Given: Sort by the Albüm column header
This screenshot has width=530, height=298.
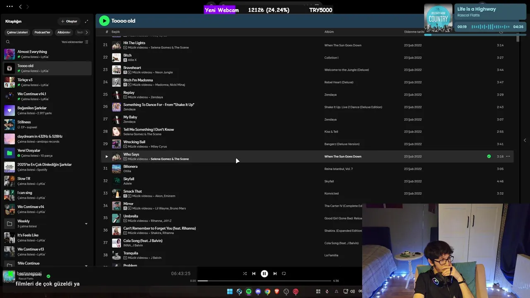Looking at the screenshot, I should 329,32.
